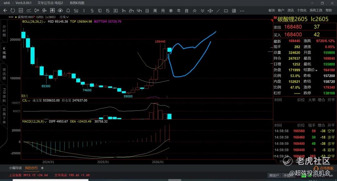Click the link chain icon beside contract name
This screenshot has width=337, height=181.
click(x=11, y=17)
